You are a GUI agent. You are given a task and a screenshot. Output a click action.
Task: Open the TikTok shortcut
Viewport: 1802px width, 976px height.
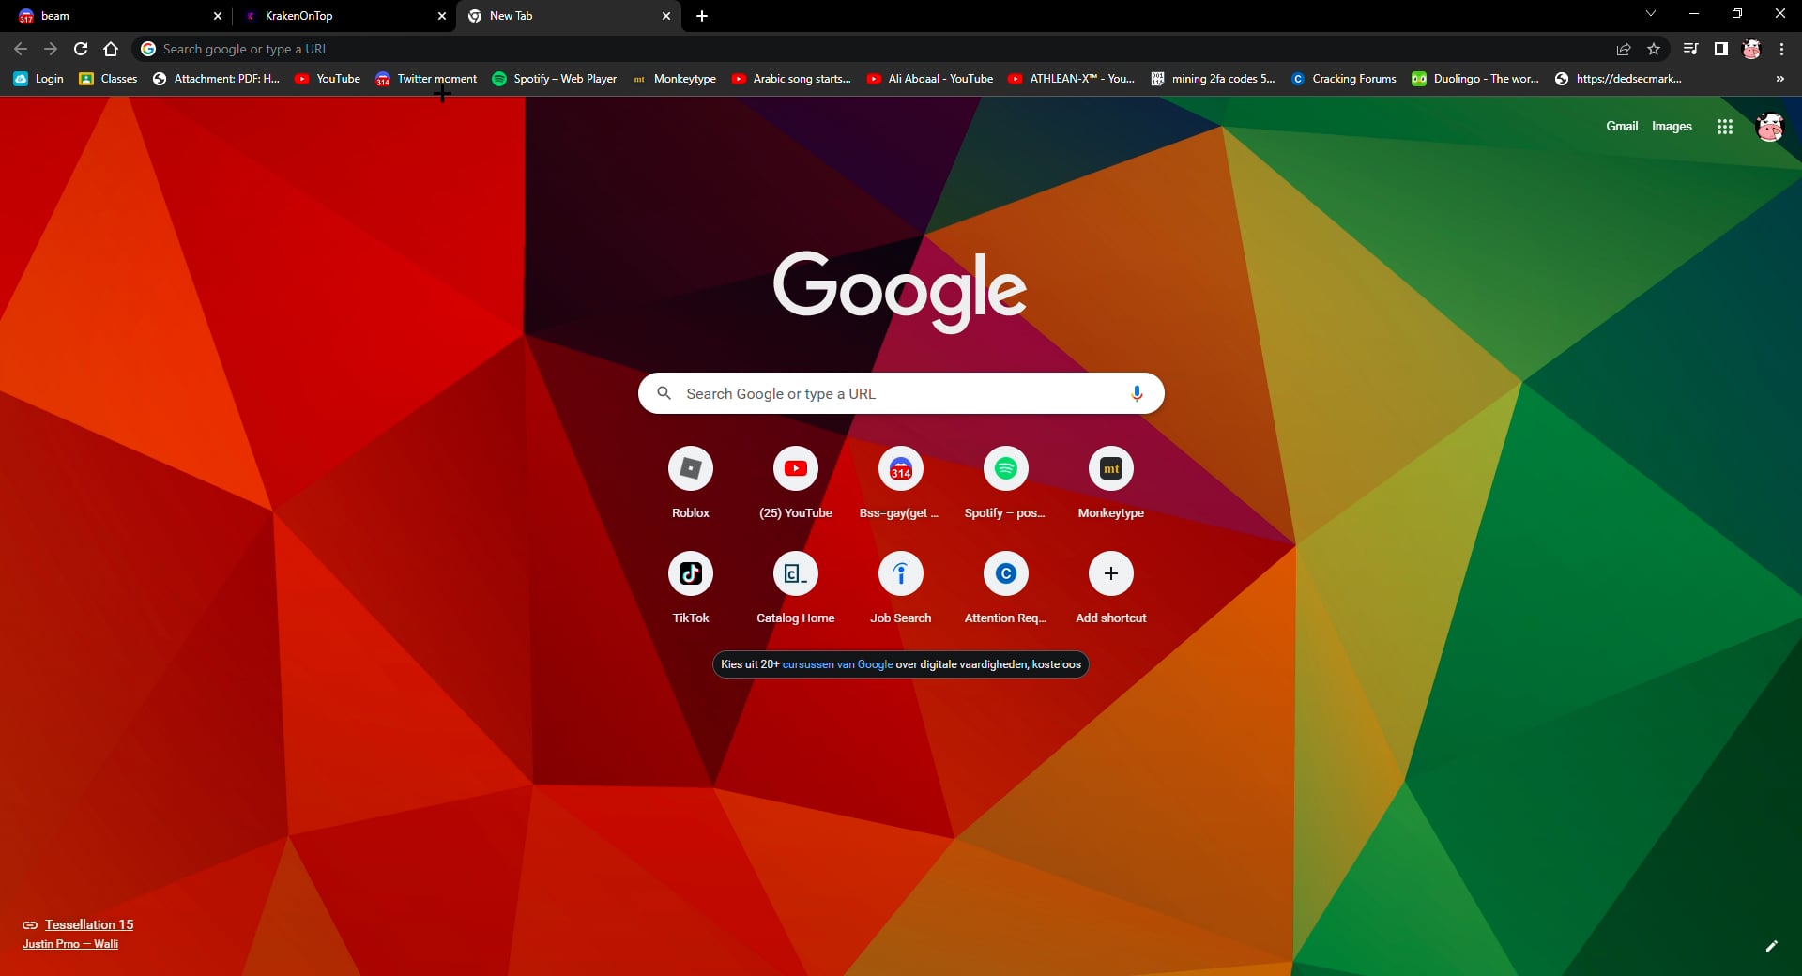click(690, 573)
